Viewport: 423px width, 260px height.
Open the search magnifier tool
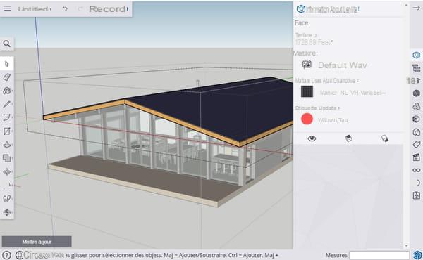[7, 44]
